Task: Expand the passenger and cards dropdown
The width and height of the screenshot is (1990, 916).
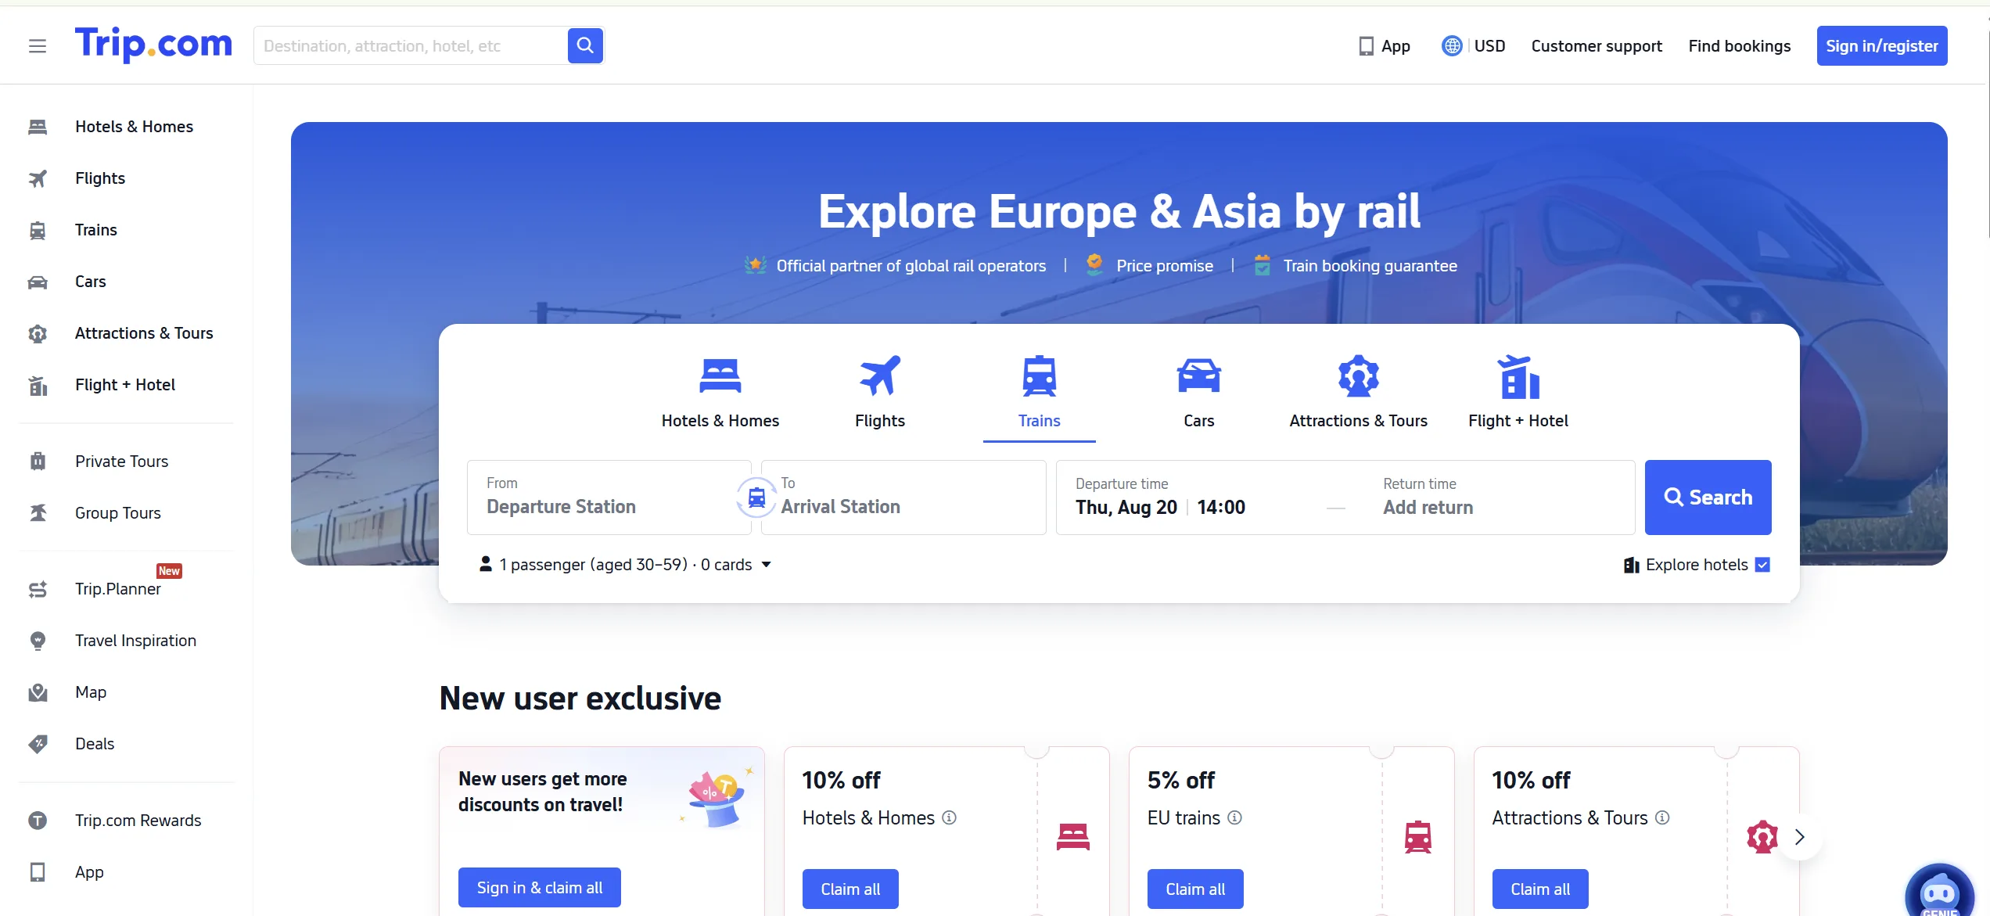Action: (625, 565)
